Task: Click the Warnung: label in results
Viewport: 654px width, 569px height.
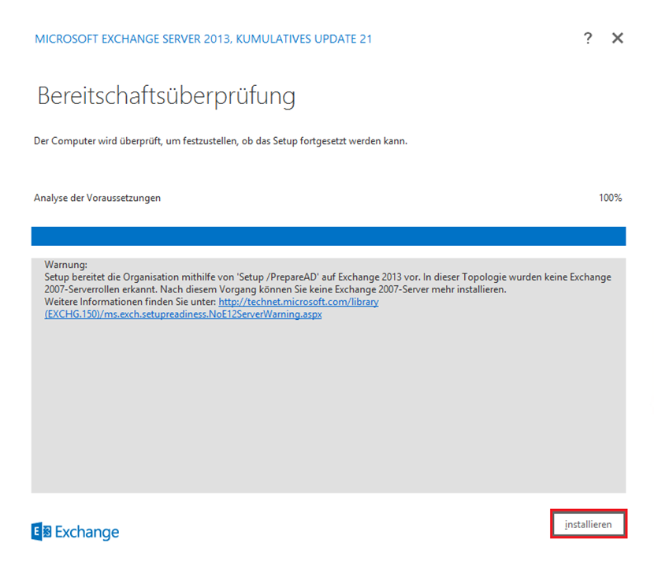Action: pos(66,266)
